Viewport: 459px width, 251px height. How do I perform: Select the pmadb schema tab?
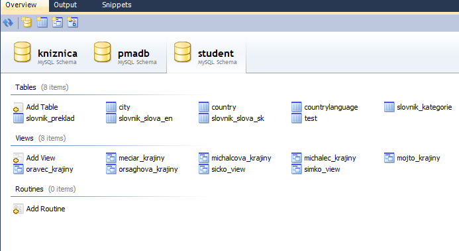point(126,54)
